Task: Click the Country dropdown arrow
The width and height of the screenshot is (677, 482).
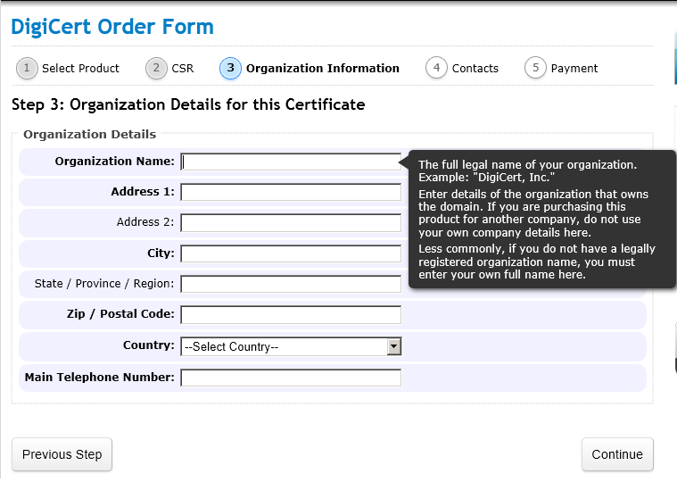Action: [x=393, y=347]
